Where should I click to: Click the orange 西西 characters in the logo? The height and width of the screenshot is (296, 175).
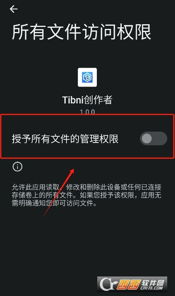pyautogui.click(x=128, y=285)
